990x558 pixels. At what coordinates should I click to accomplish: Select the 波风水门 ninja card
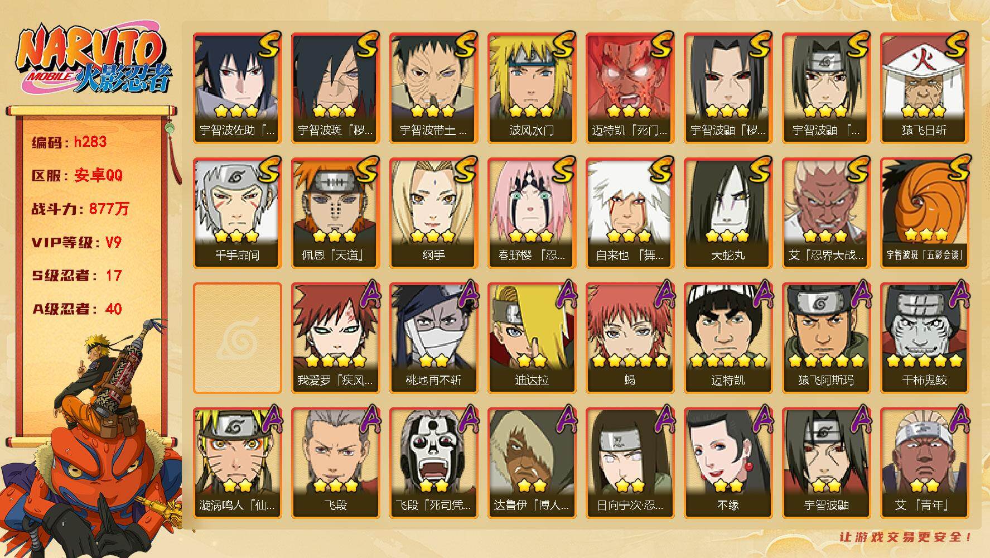click(x=532, y=88)
